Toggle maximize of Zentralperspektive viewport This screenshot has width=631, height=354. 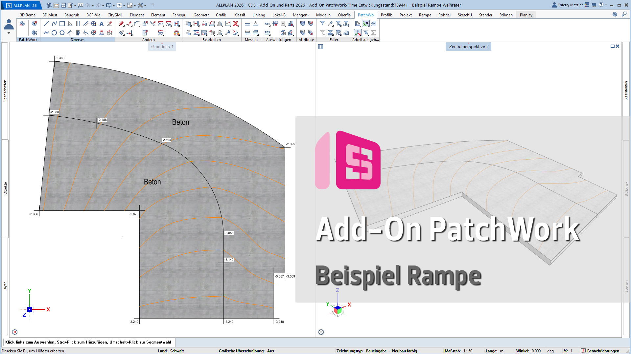pyautogui.click(x=612, y=46)
